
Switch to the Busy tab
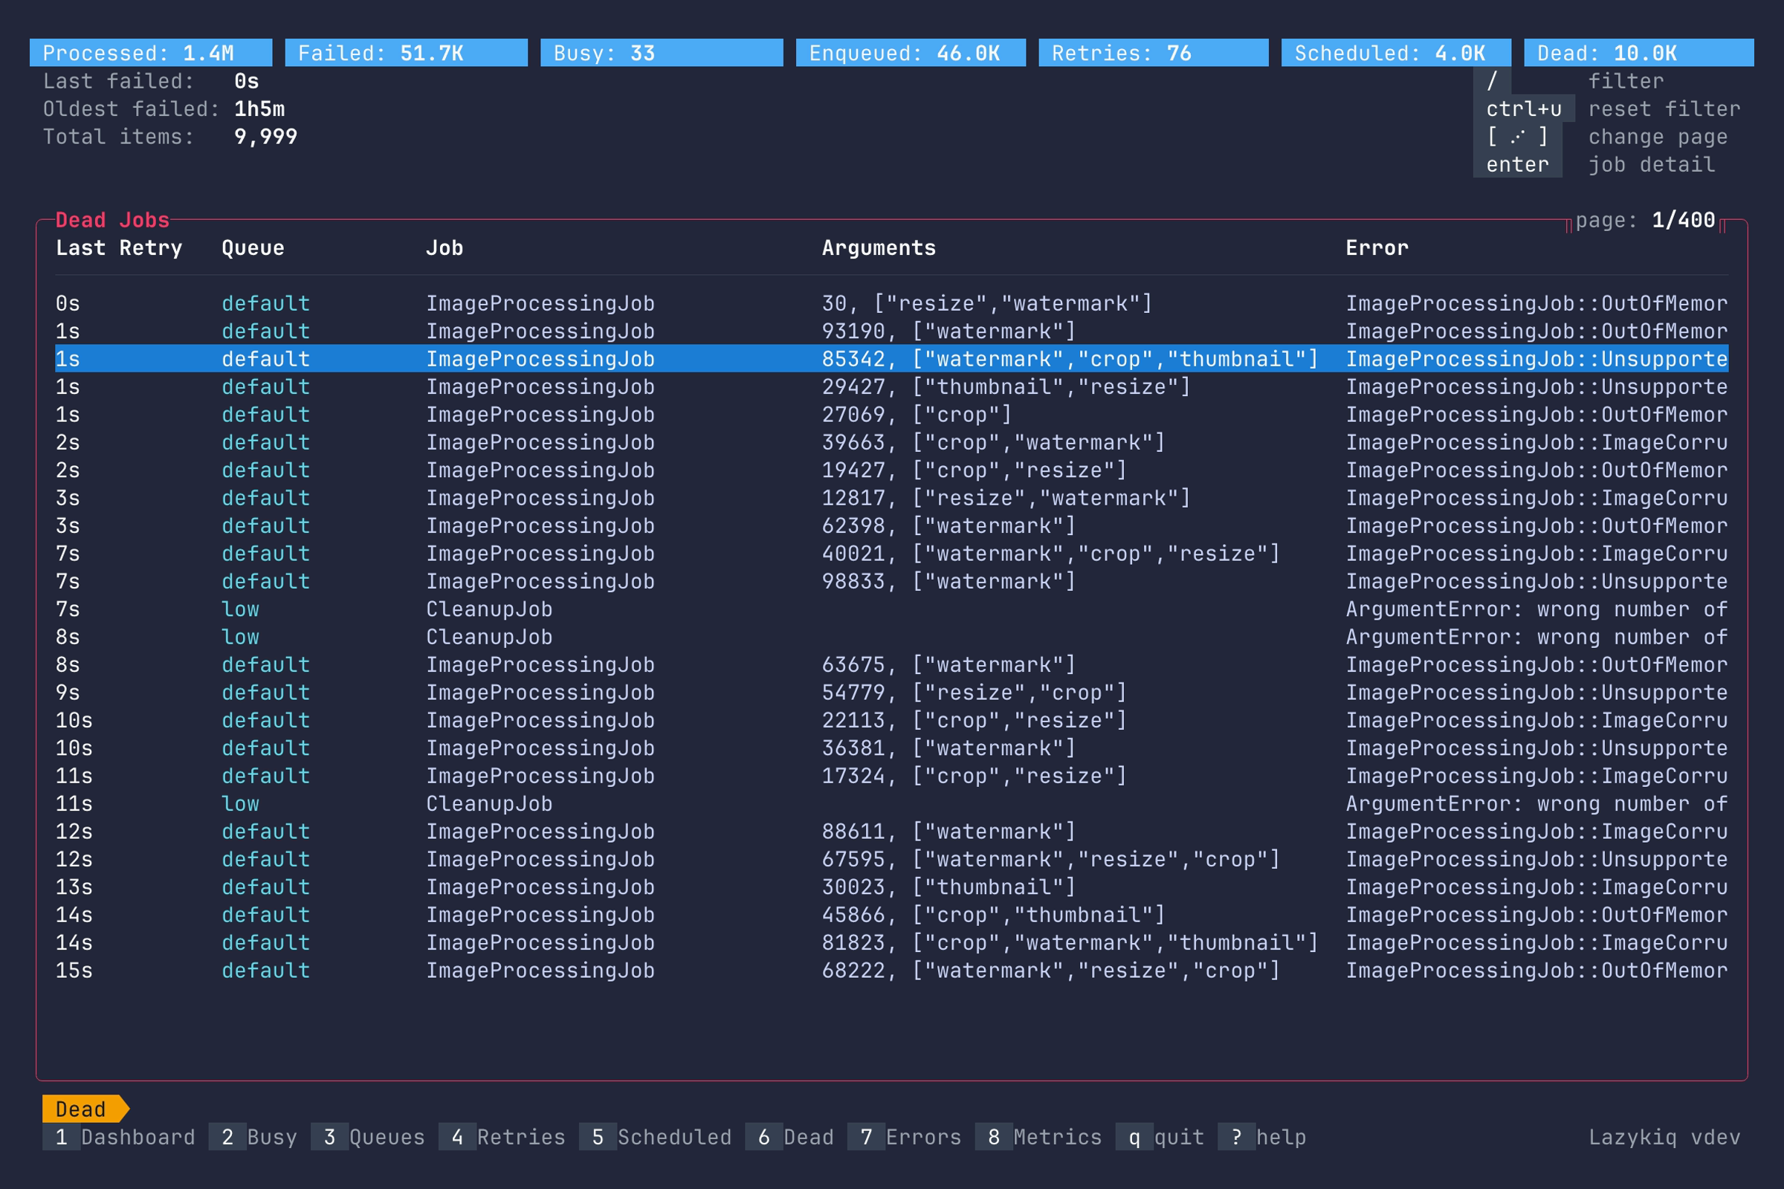[x=253, y=1138]
